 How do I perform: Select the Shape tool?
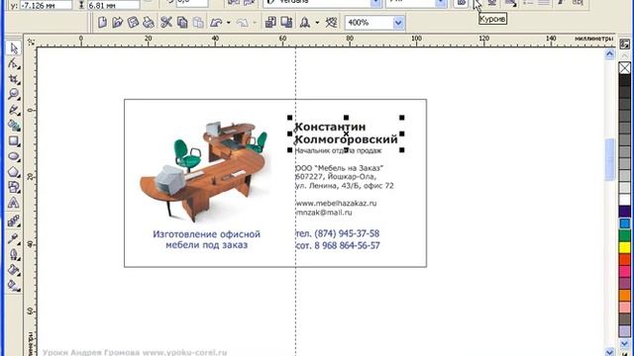(13, 63)
